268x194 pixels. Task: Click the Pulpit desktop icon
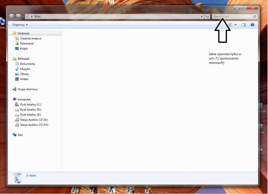17,48
